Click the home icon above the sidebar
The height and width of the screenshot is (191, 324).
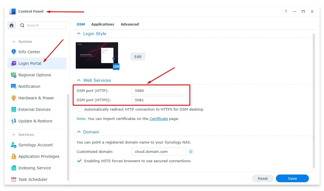pos(12,25)
